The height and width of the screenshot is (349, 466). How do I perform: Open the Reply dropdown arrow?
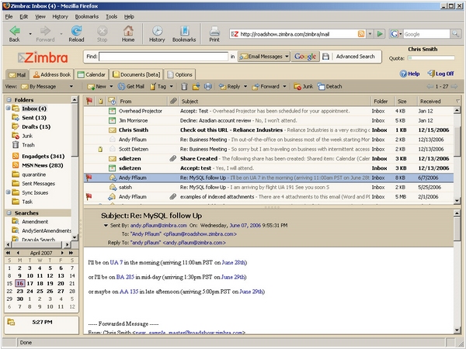[245, 86]
